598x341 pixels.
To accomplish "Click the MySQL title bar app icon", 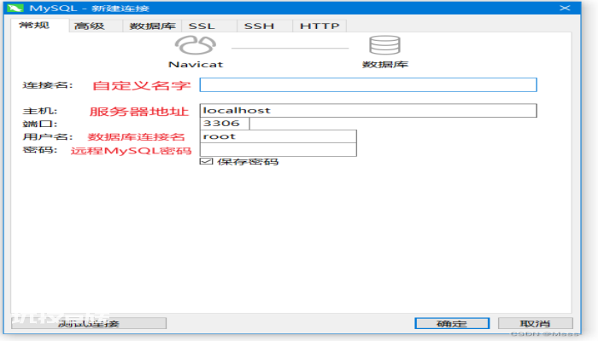I will (15, 8).
